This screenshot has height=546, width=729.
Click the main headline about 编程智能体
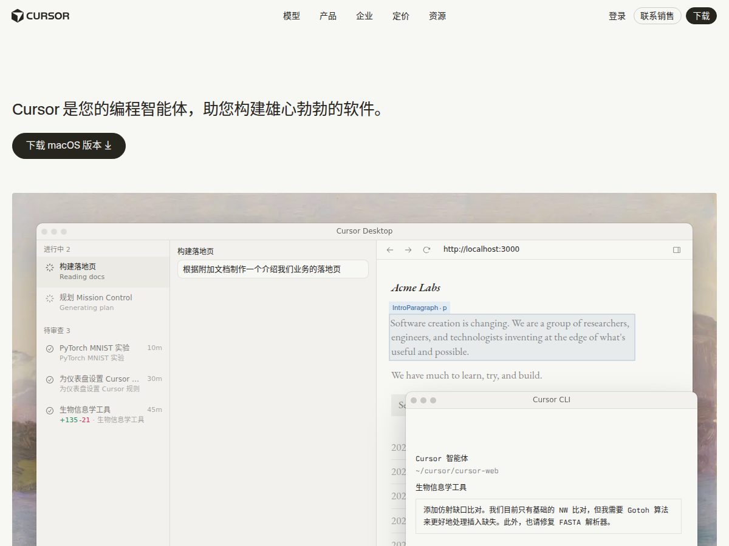(x=200, y=109)
